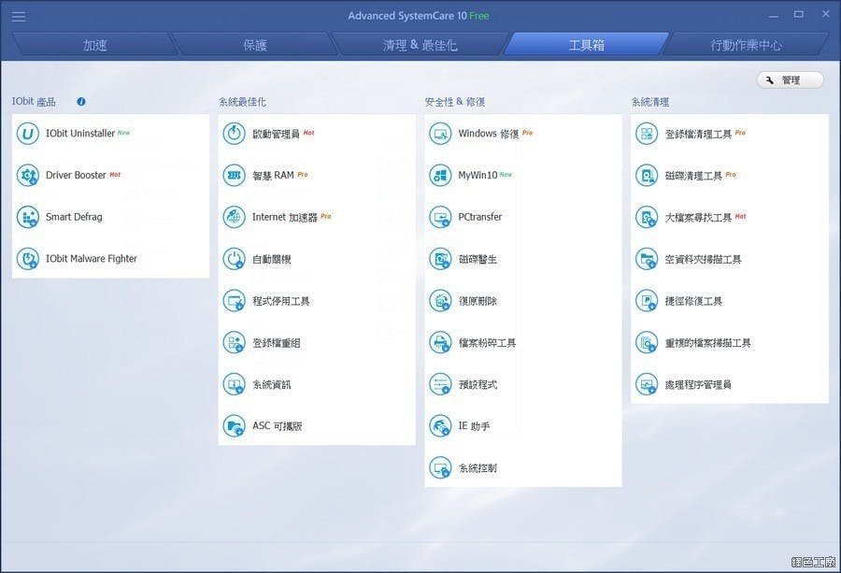Screen dimensions: 841x573
Task: Click the PCtransfer text label
Action: [480, 217]
